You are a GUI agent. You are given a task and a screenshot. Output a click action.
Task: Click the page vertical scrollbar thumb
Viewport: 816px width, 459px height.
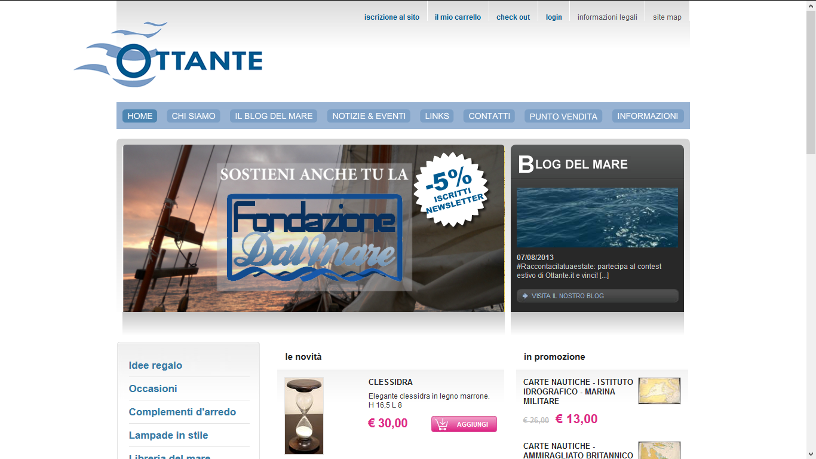811,83
